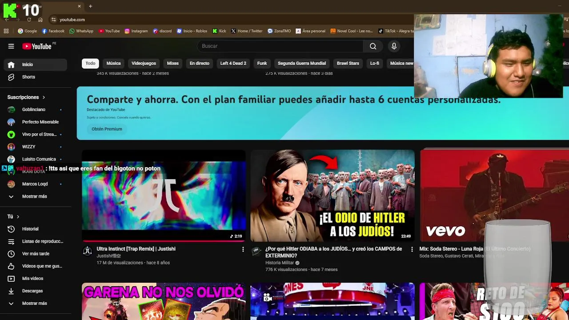This screenshot has width=569, height=320.
Task: Open the Historia Militar channel avatar
Action: tap(256, 251)
